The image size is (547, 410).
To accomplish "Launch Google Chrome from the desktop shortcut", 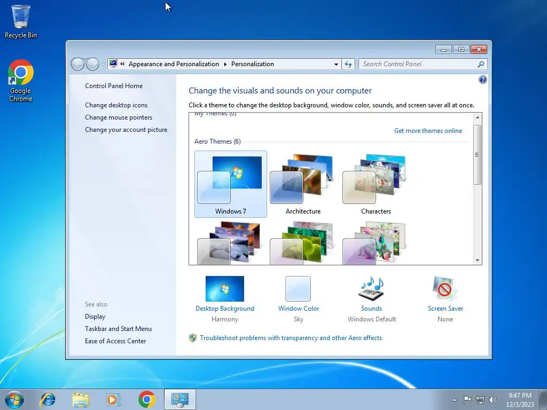I will tap(21, 81).
